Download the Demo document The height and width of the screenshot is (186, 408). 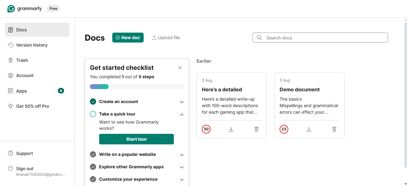tap(309, 129)
